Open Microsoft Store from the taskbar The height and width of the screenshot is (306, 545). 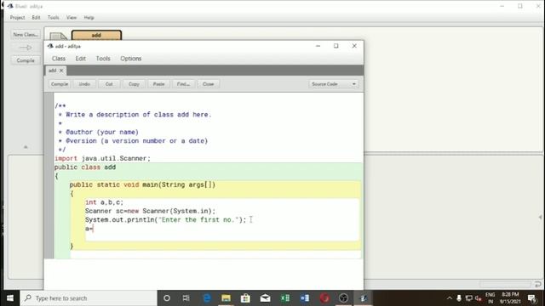pos(245,298)
